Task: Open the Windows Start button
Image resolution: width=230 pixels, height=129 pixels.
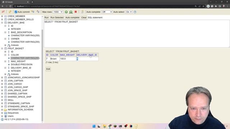Action: (x=94, y=126)
